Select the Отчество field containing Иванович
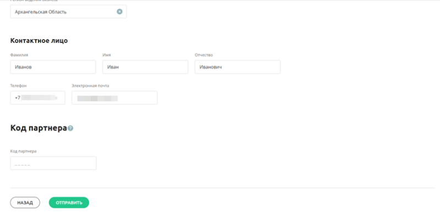Viewport: 440px width, 214px height. (x=237, y=67)
